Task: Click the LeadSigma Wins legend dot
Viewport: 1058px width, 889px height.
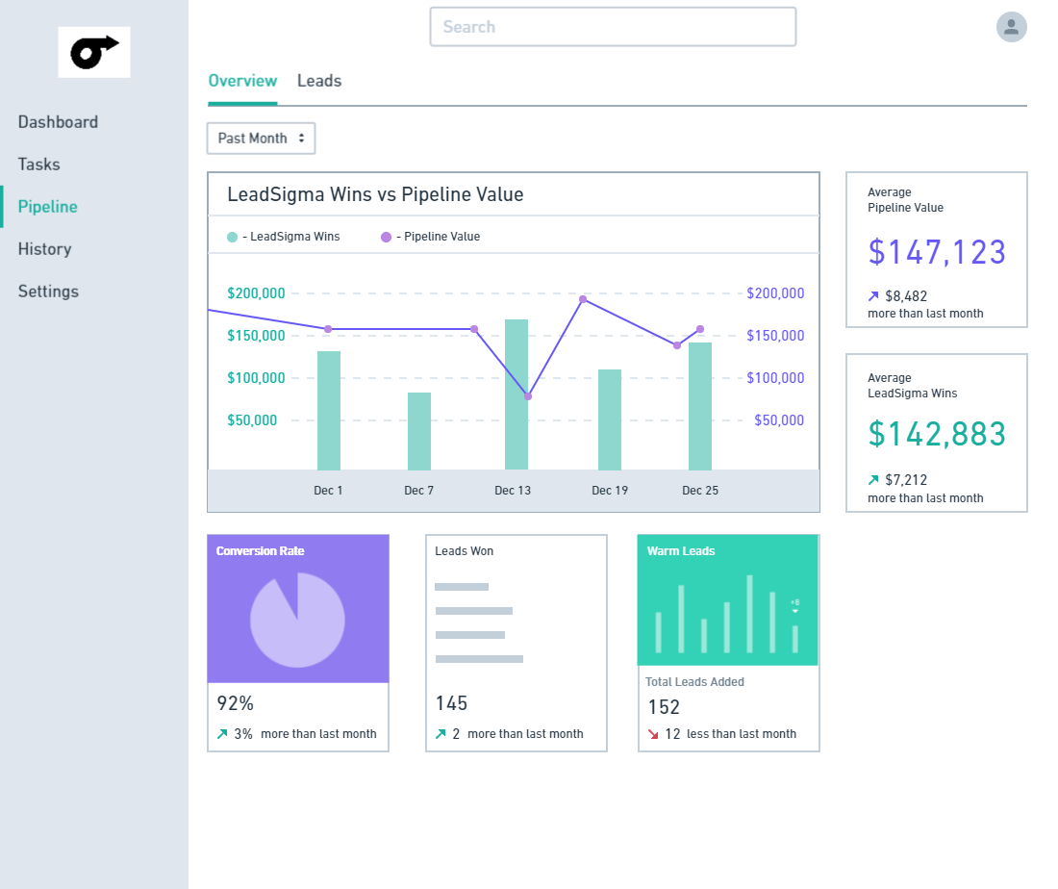Action: (x=232, y=237)
